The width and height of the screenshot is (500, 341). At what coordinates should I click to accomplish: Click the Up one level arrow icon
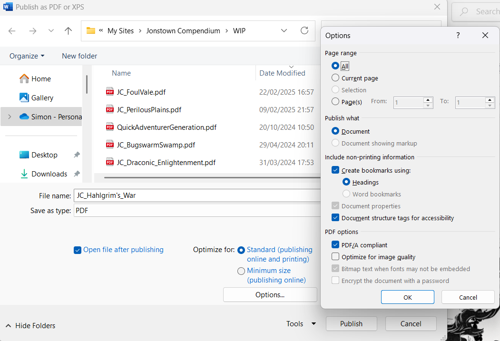[68, 31]
